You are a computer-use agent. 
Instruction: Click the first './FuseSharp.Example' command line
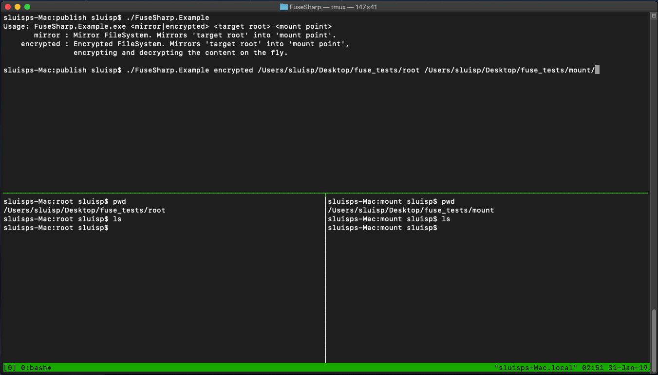pyautogui.click(x=106, y=18)
